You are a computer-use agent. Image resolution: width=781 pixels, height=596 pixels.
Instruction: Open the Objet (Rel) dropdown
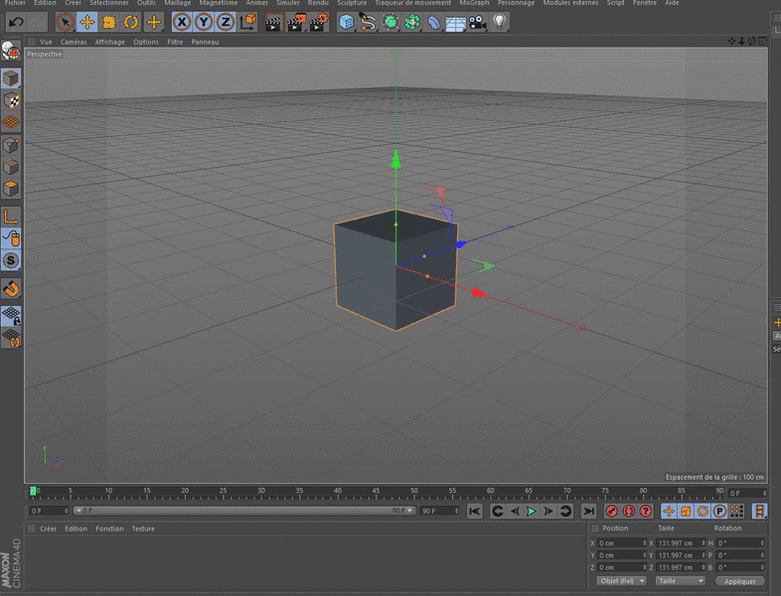[621, 580]
